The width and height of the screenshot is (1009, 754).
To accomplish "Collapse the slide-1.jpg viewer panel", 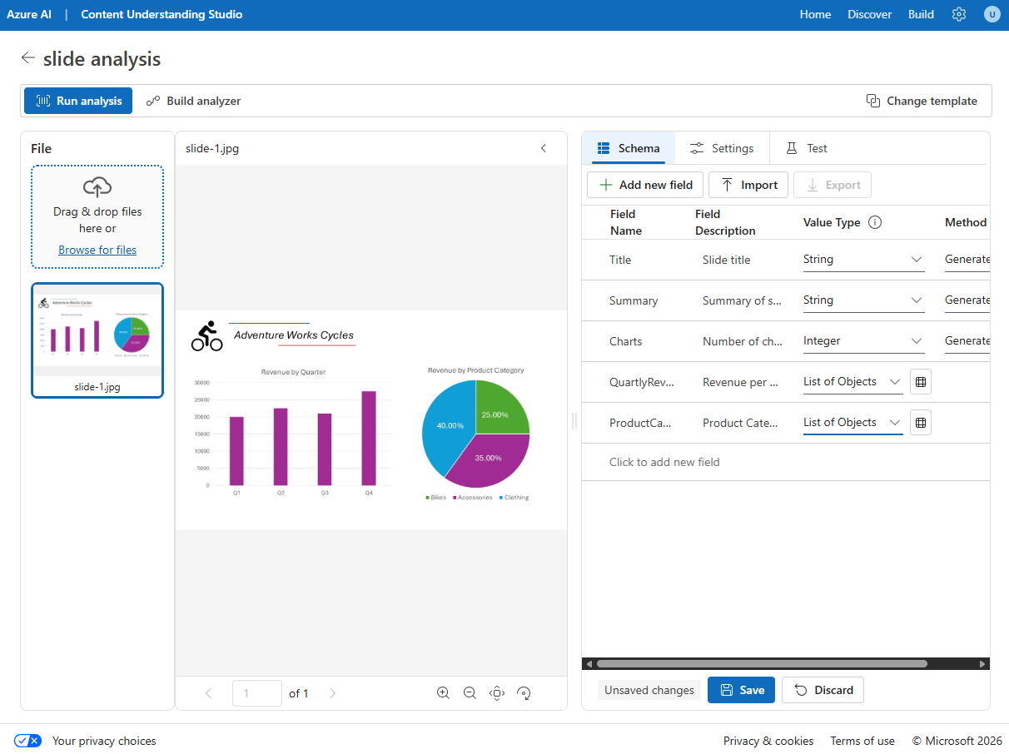I will [x=544, y=148].
